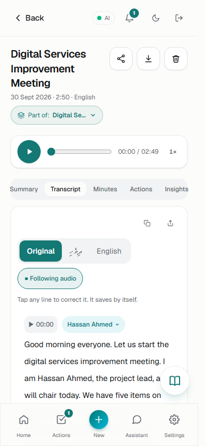Click the AI status indicator pill

(x=104, y=18)
